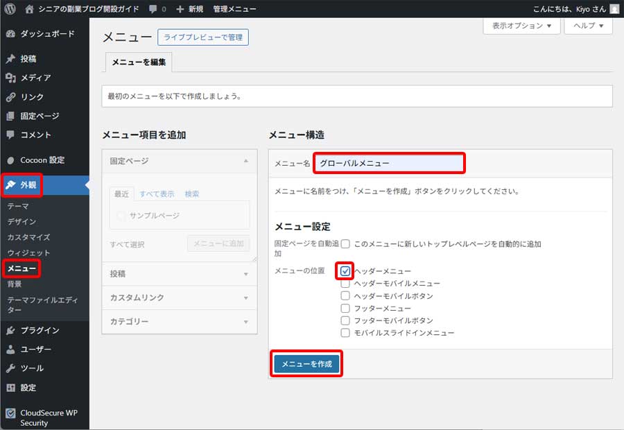
Task: Click the CloudSecure WP Security shield icon
Action: [x=10, y=413]
